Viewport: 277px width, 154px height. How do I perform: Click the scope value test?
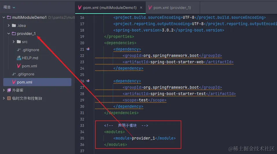[x=143, y=100]
